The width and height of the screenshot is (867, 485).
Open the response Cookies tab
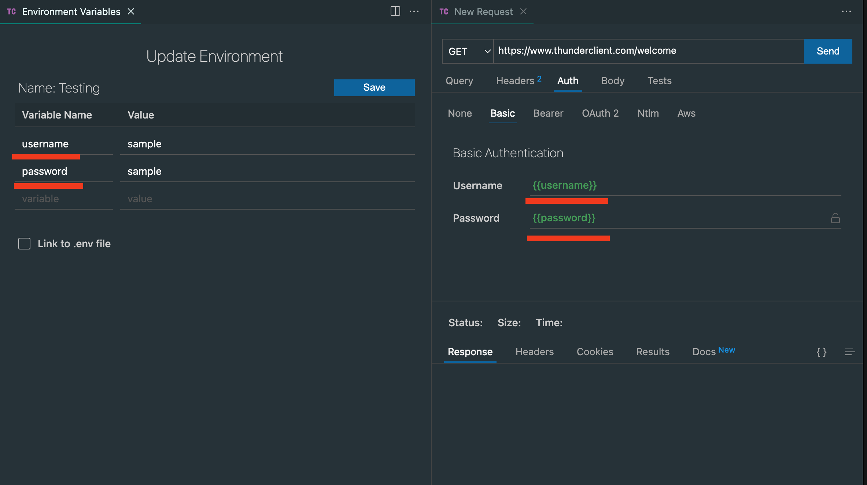pyautogui.click(x=595, y=351)
